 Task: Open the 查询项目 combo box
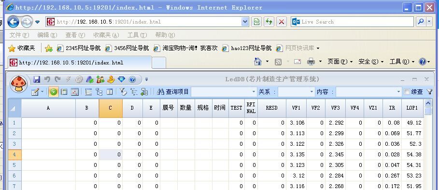pos(254,92)
